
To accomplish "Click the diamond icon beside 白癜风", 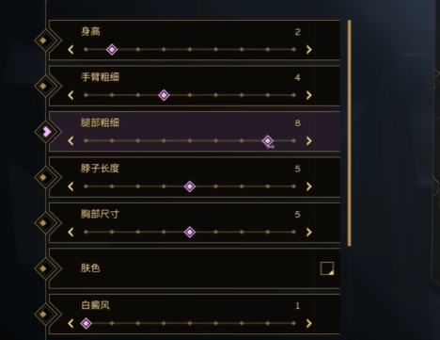I will 45,314.
